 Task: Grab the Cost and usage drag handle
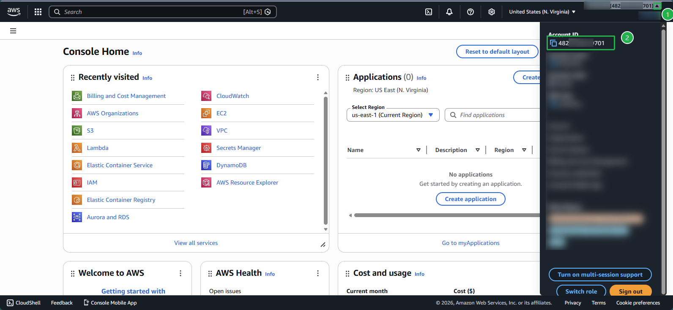[347, 274]
